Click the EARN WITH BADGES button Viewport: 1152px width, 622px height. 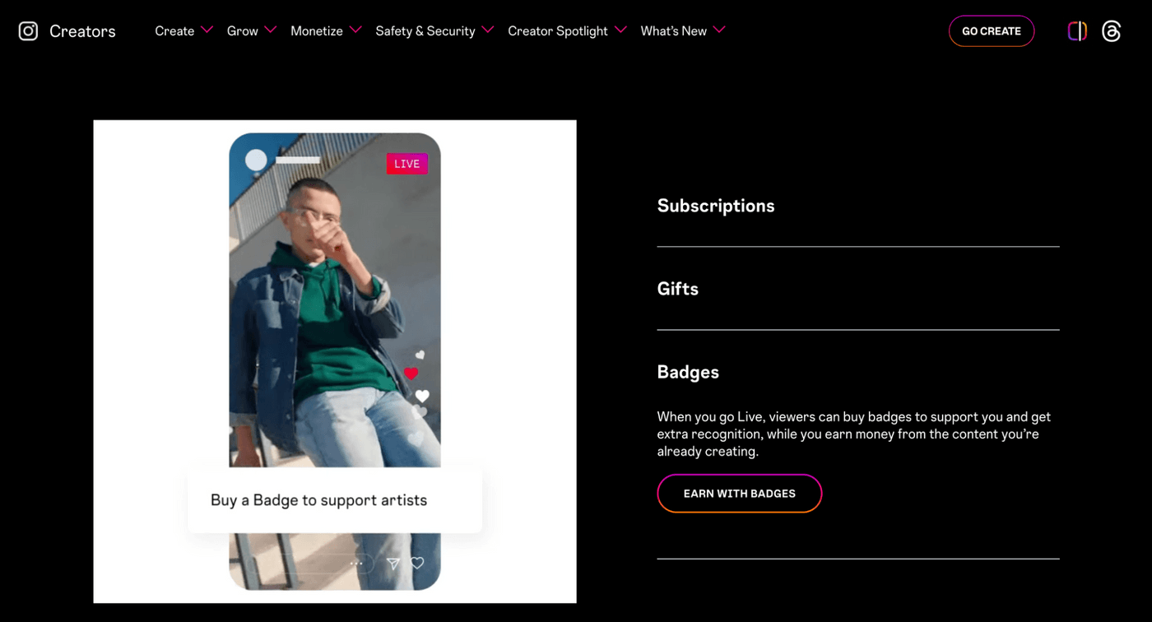pos(739,494)
